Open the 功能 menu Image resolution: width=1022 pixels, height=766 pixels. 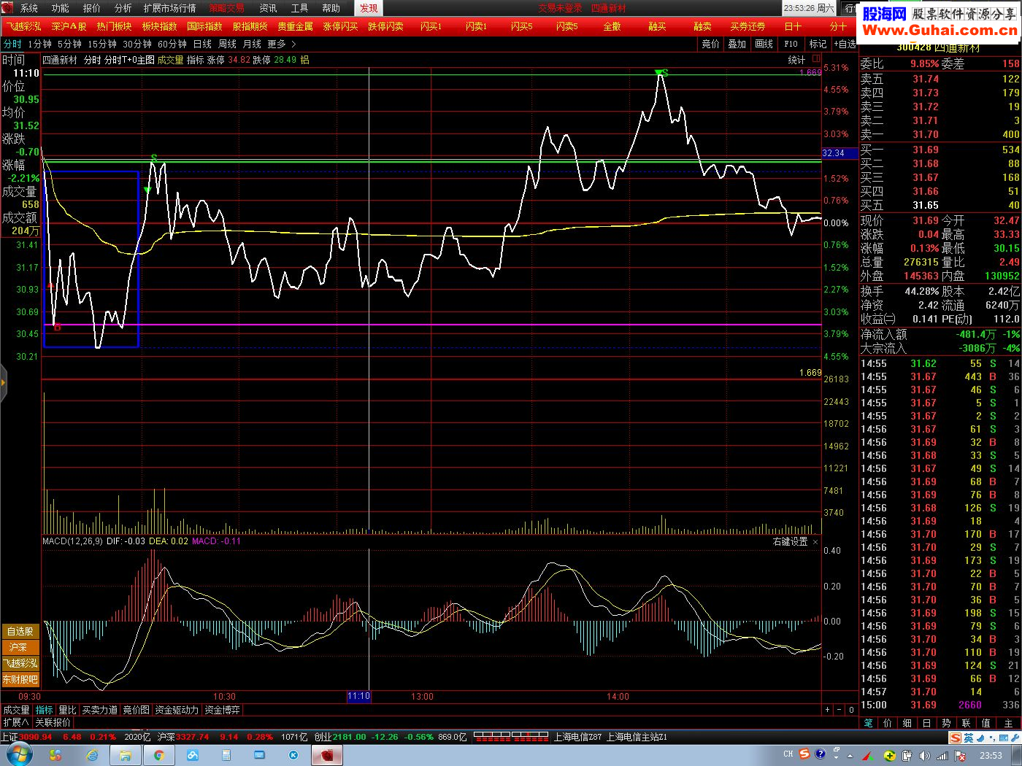(61, 8)
